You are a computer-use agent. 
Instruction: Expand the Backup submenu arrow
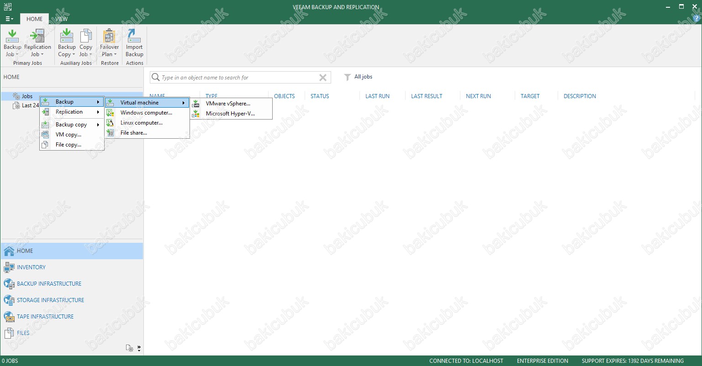[x=98, y=102]
